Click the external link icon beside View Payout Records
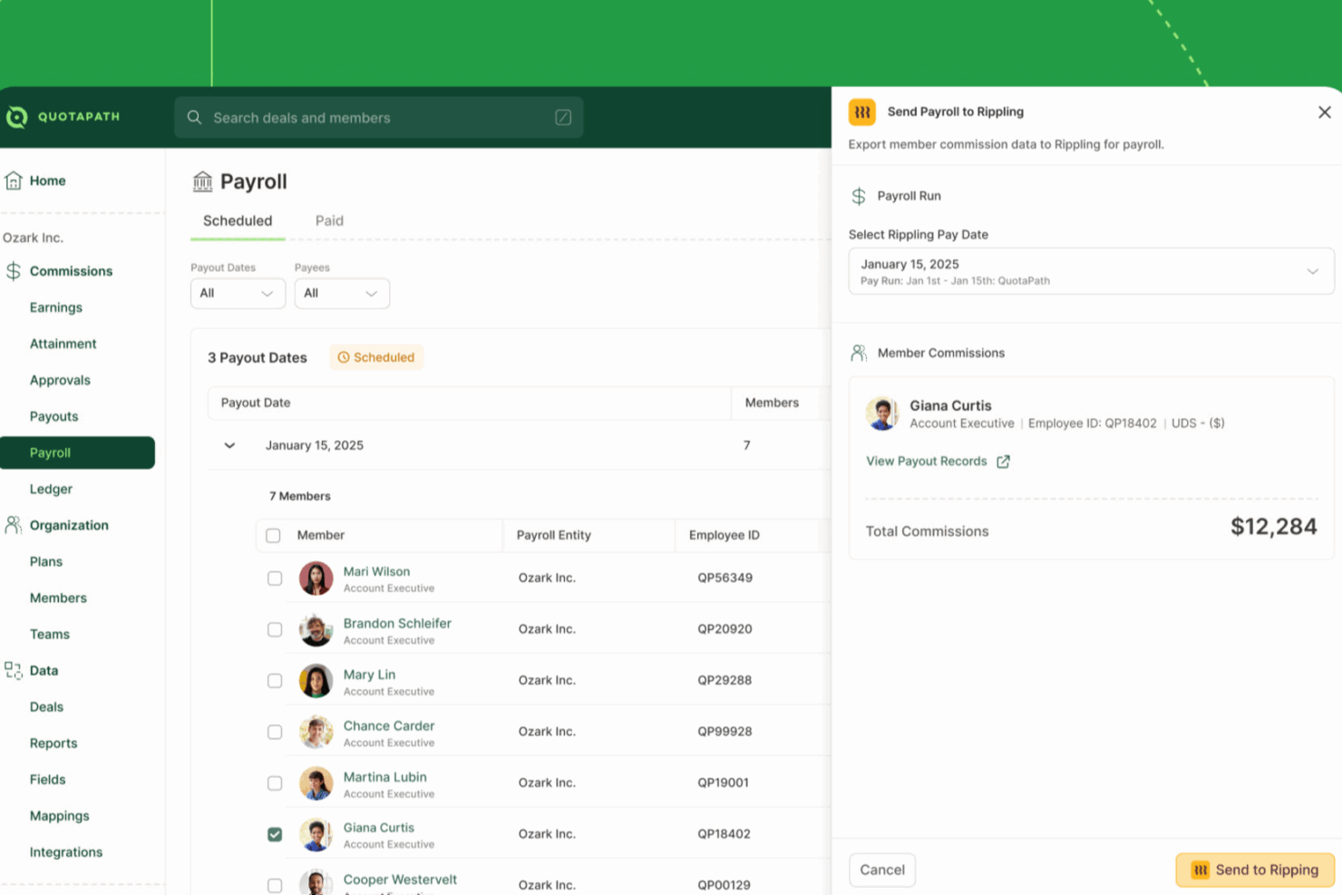 pyautogui.click(x=1003, y=462)
